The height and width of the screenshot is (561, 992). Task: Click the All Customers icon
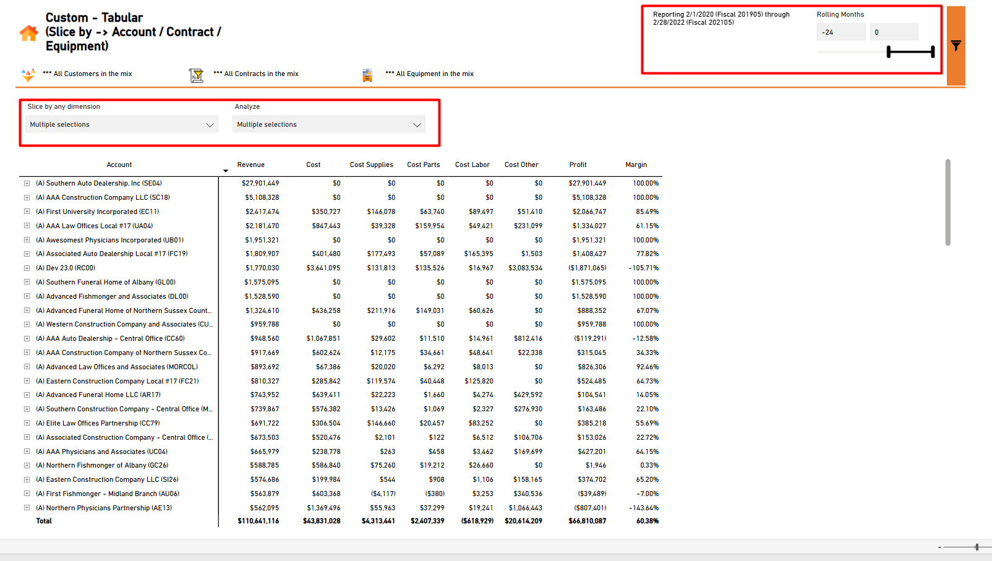[28, 75]
